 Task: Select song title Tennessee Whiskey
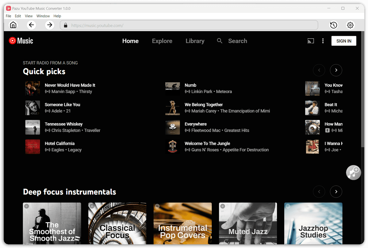64,124
